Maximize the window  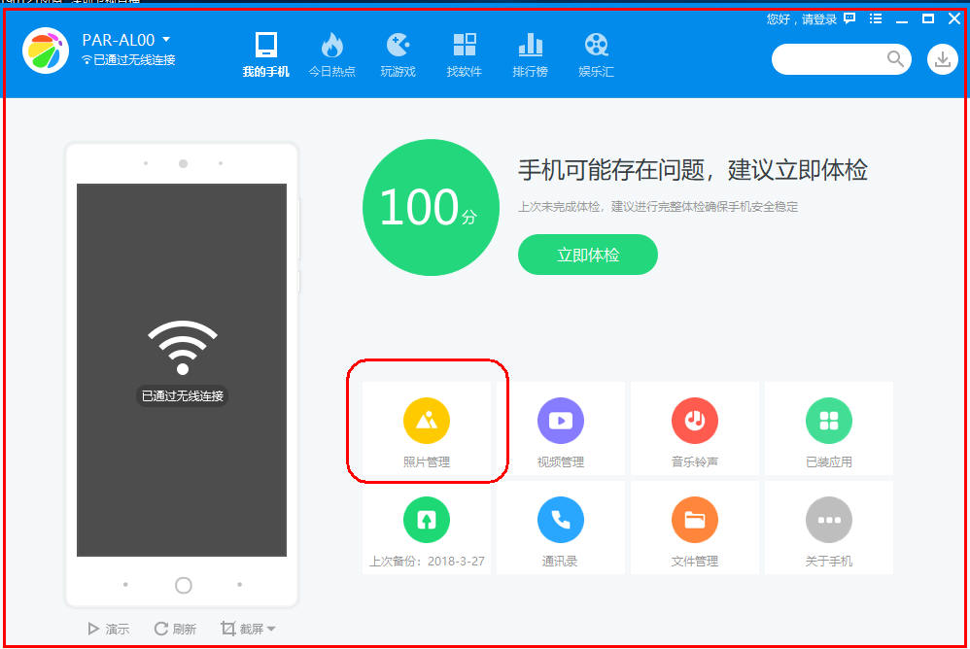pyautogui.click(x=928, y=19)
